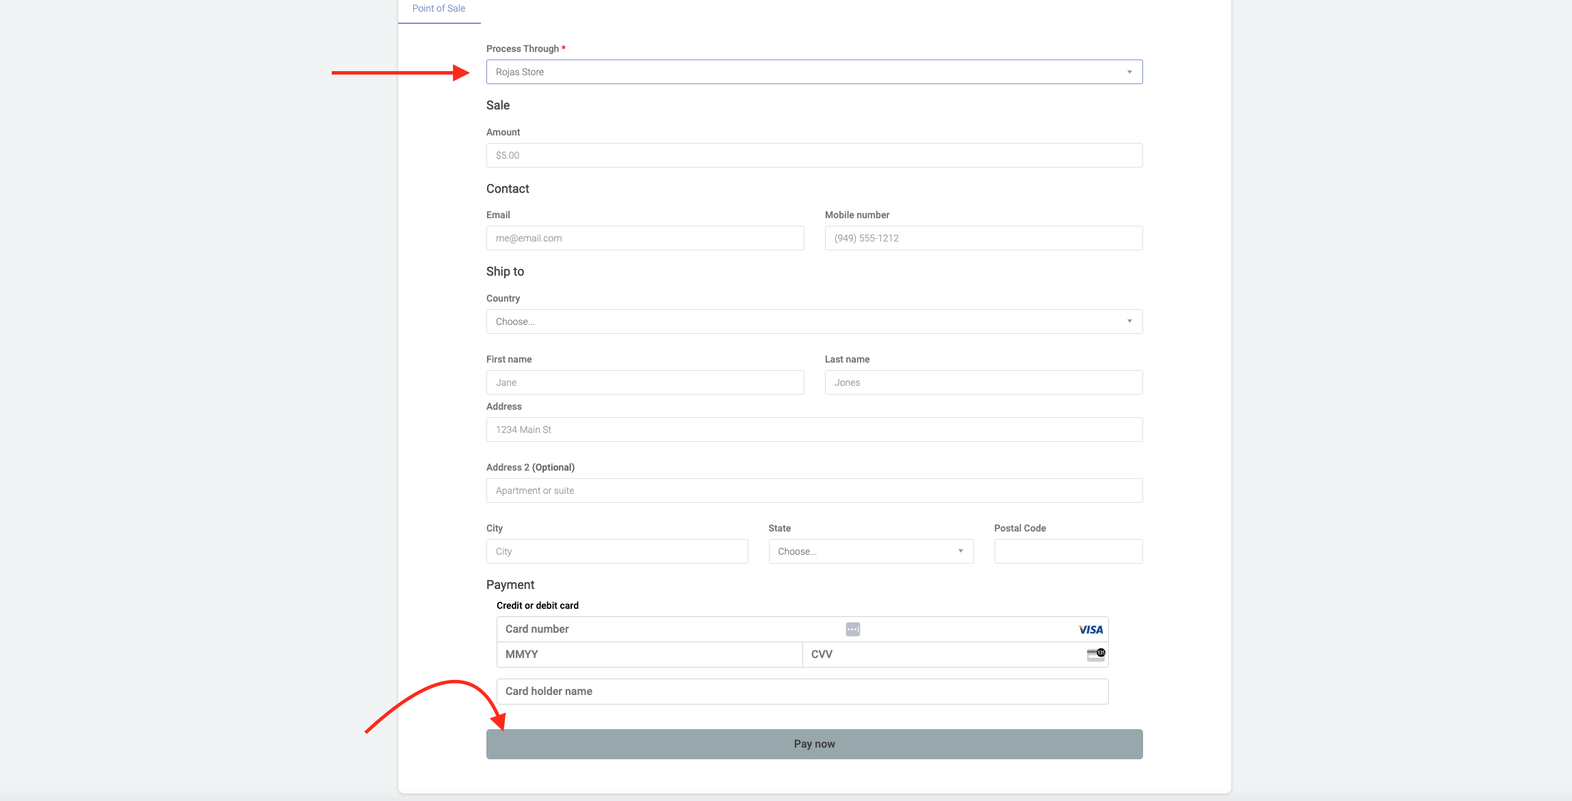The width and height of the screenshot is (1572, 801).
Task: Click the MMYY expiry field
Action: click(649, 655)
